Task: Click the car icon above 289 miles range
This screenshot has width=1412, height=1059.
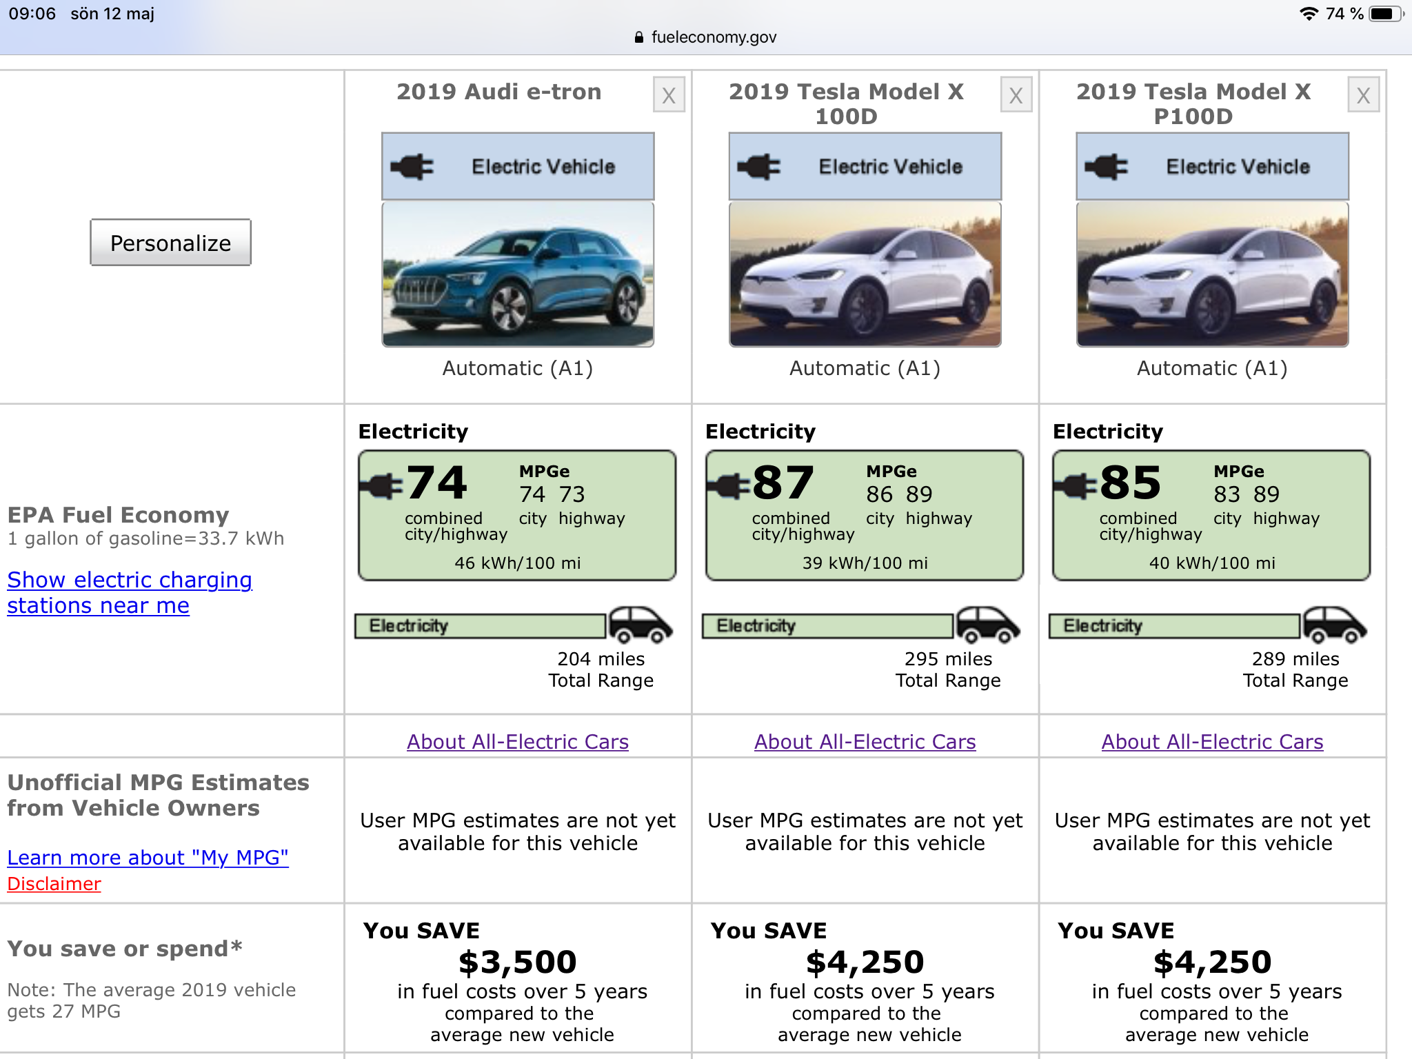Action: pos(1335,625)
